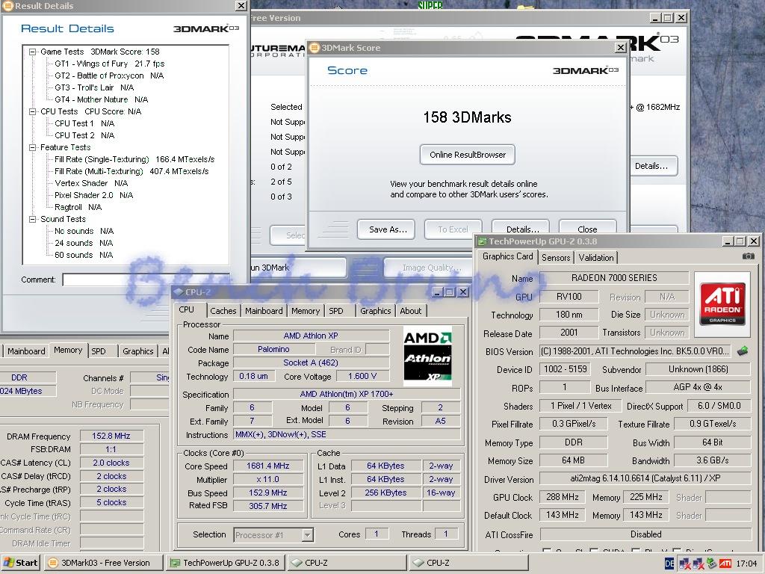Click the 'AMD Athlon(tm) XP 1700+' specification field
The width and height of the screenshot is (765, 574).
pyautogui.click(x=347, y=394)
